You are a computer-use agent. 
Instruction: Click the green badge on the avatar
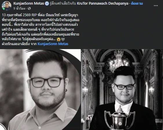click(4, 9)
